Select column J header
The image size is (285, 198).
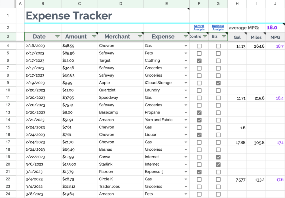pos(275,4)
